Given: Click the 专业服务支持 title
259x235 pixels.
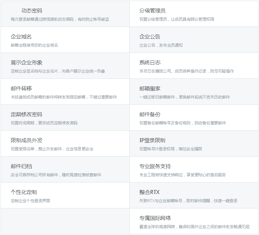Looking at the screenshot, I should pyautogui.click(x=155, y=166).
